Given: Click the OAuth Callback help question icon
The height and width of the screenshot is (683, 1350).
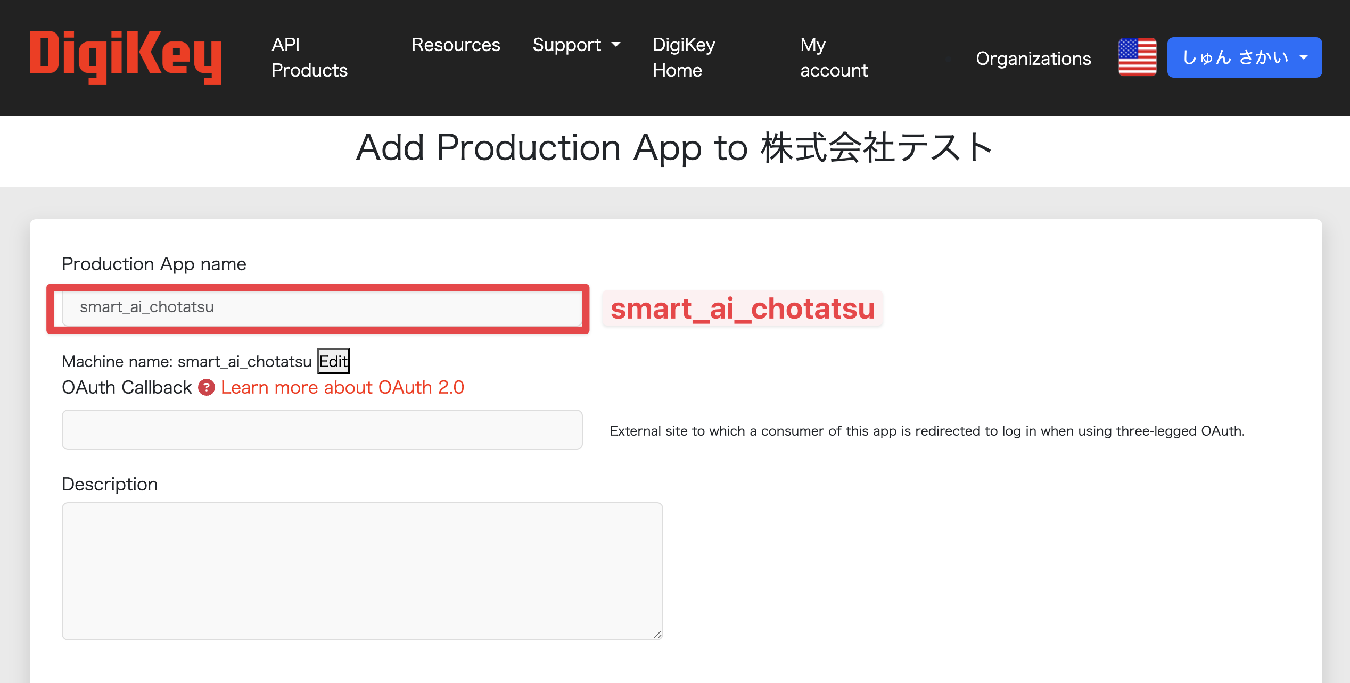Looking at the screenshot, I should click(x=207, y=387).
